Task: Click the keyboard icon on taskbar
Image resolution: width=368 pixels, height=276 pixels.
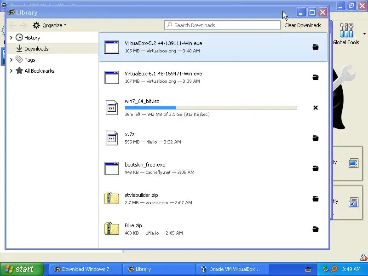Action: tap(308, 270)
